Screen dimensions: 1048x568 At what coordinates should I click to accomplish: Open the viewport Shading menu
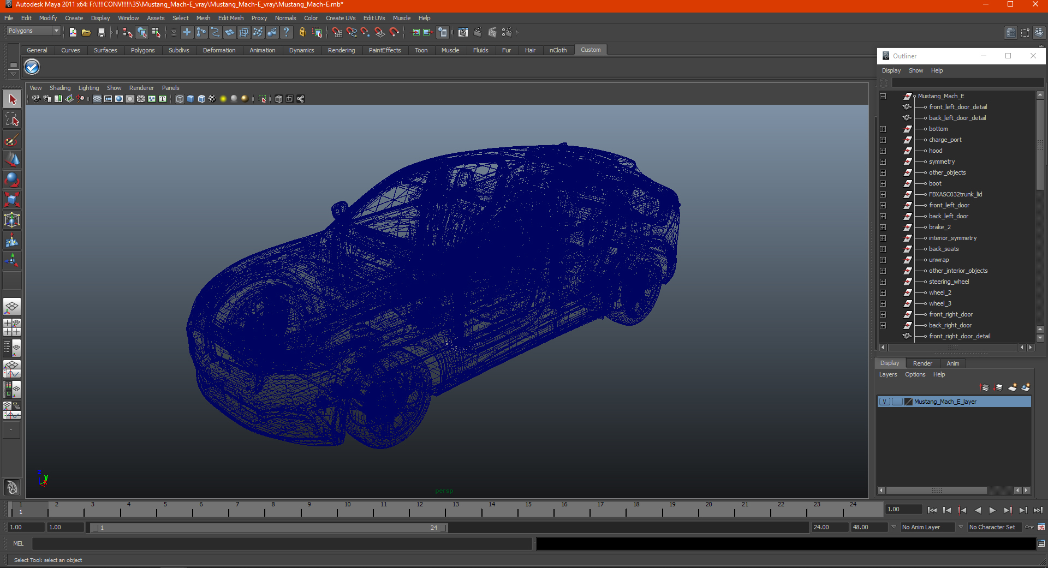(60, 88)
